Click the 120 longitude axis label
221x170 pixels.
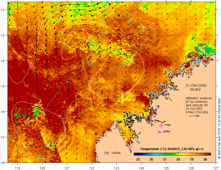pos(42,168)
